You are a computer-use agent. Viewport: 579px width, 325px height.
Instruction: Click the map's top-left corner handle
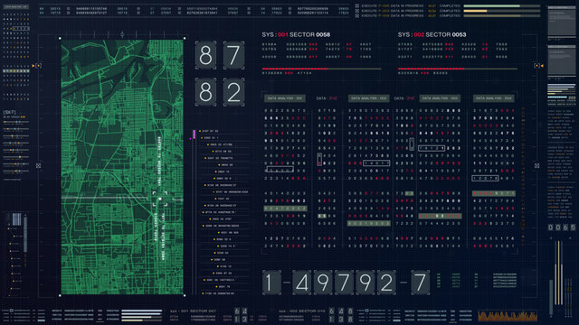pyautogui.click(x=60, y=38)
